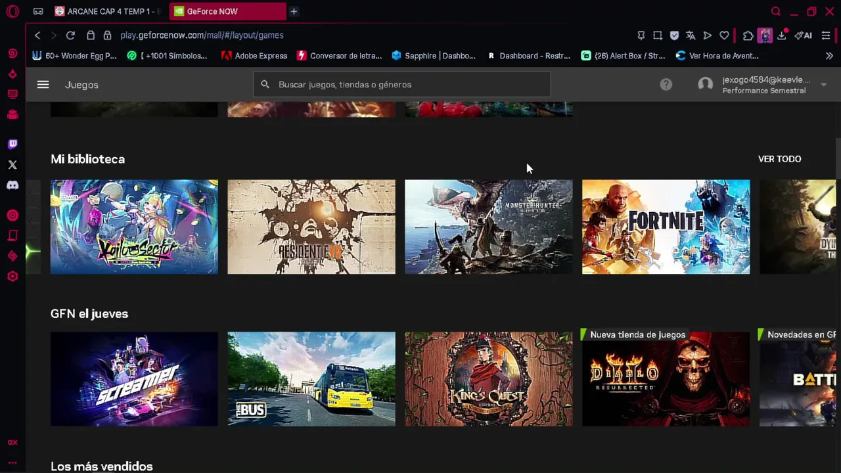Open the Alert Box / Str bookmark
Image resolution: width=841 pixels, height=473 pixels.
coord(624,56)
